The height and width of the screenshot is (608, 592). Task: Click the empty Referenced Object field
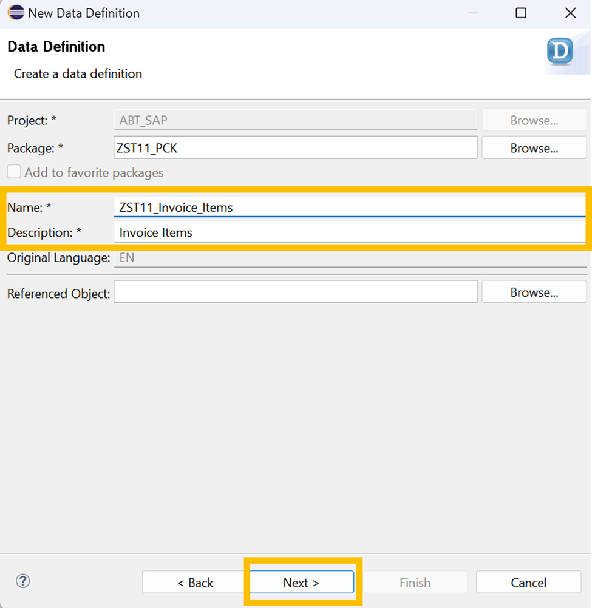click(295, 292)
